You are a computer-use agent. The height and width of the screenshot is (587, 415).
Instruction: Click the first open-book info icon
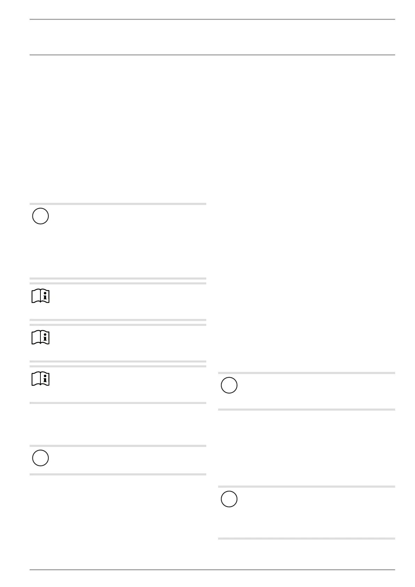40,297
